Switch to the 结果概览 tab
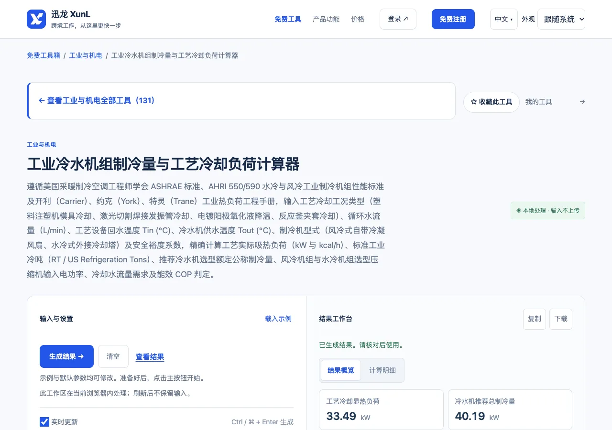 [340, 370]
